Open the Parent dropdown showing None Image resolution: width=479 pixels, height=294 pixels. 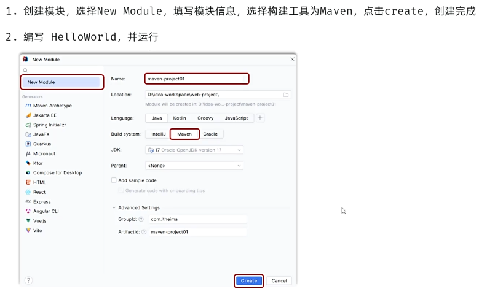(x=194, y=166)
